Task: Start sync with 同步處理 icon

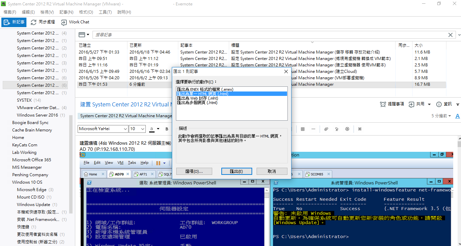Action: 34,22
